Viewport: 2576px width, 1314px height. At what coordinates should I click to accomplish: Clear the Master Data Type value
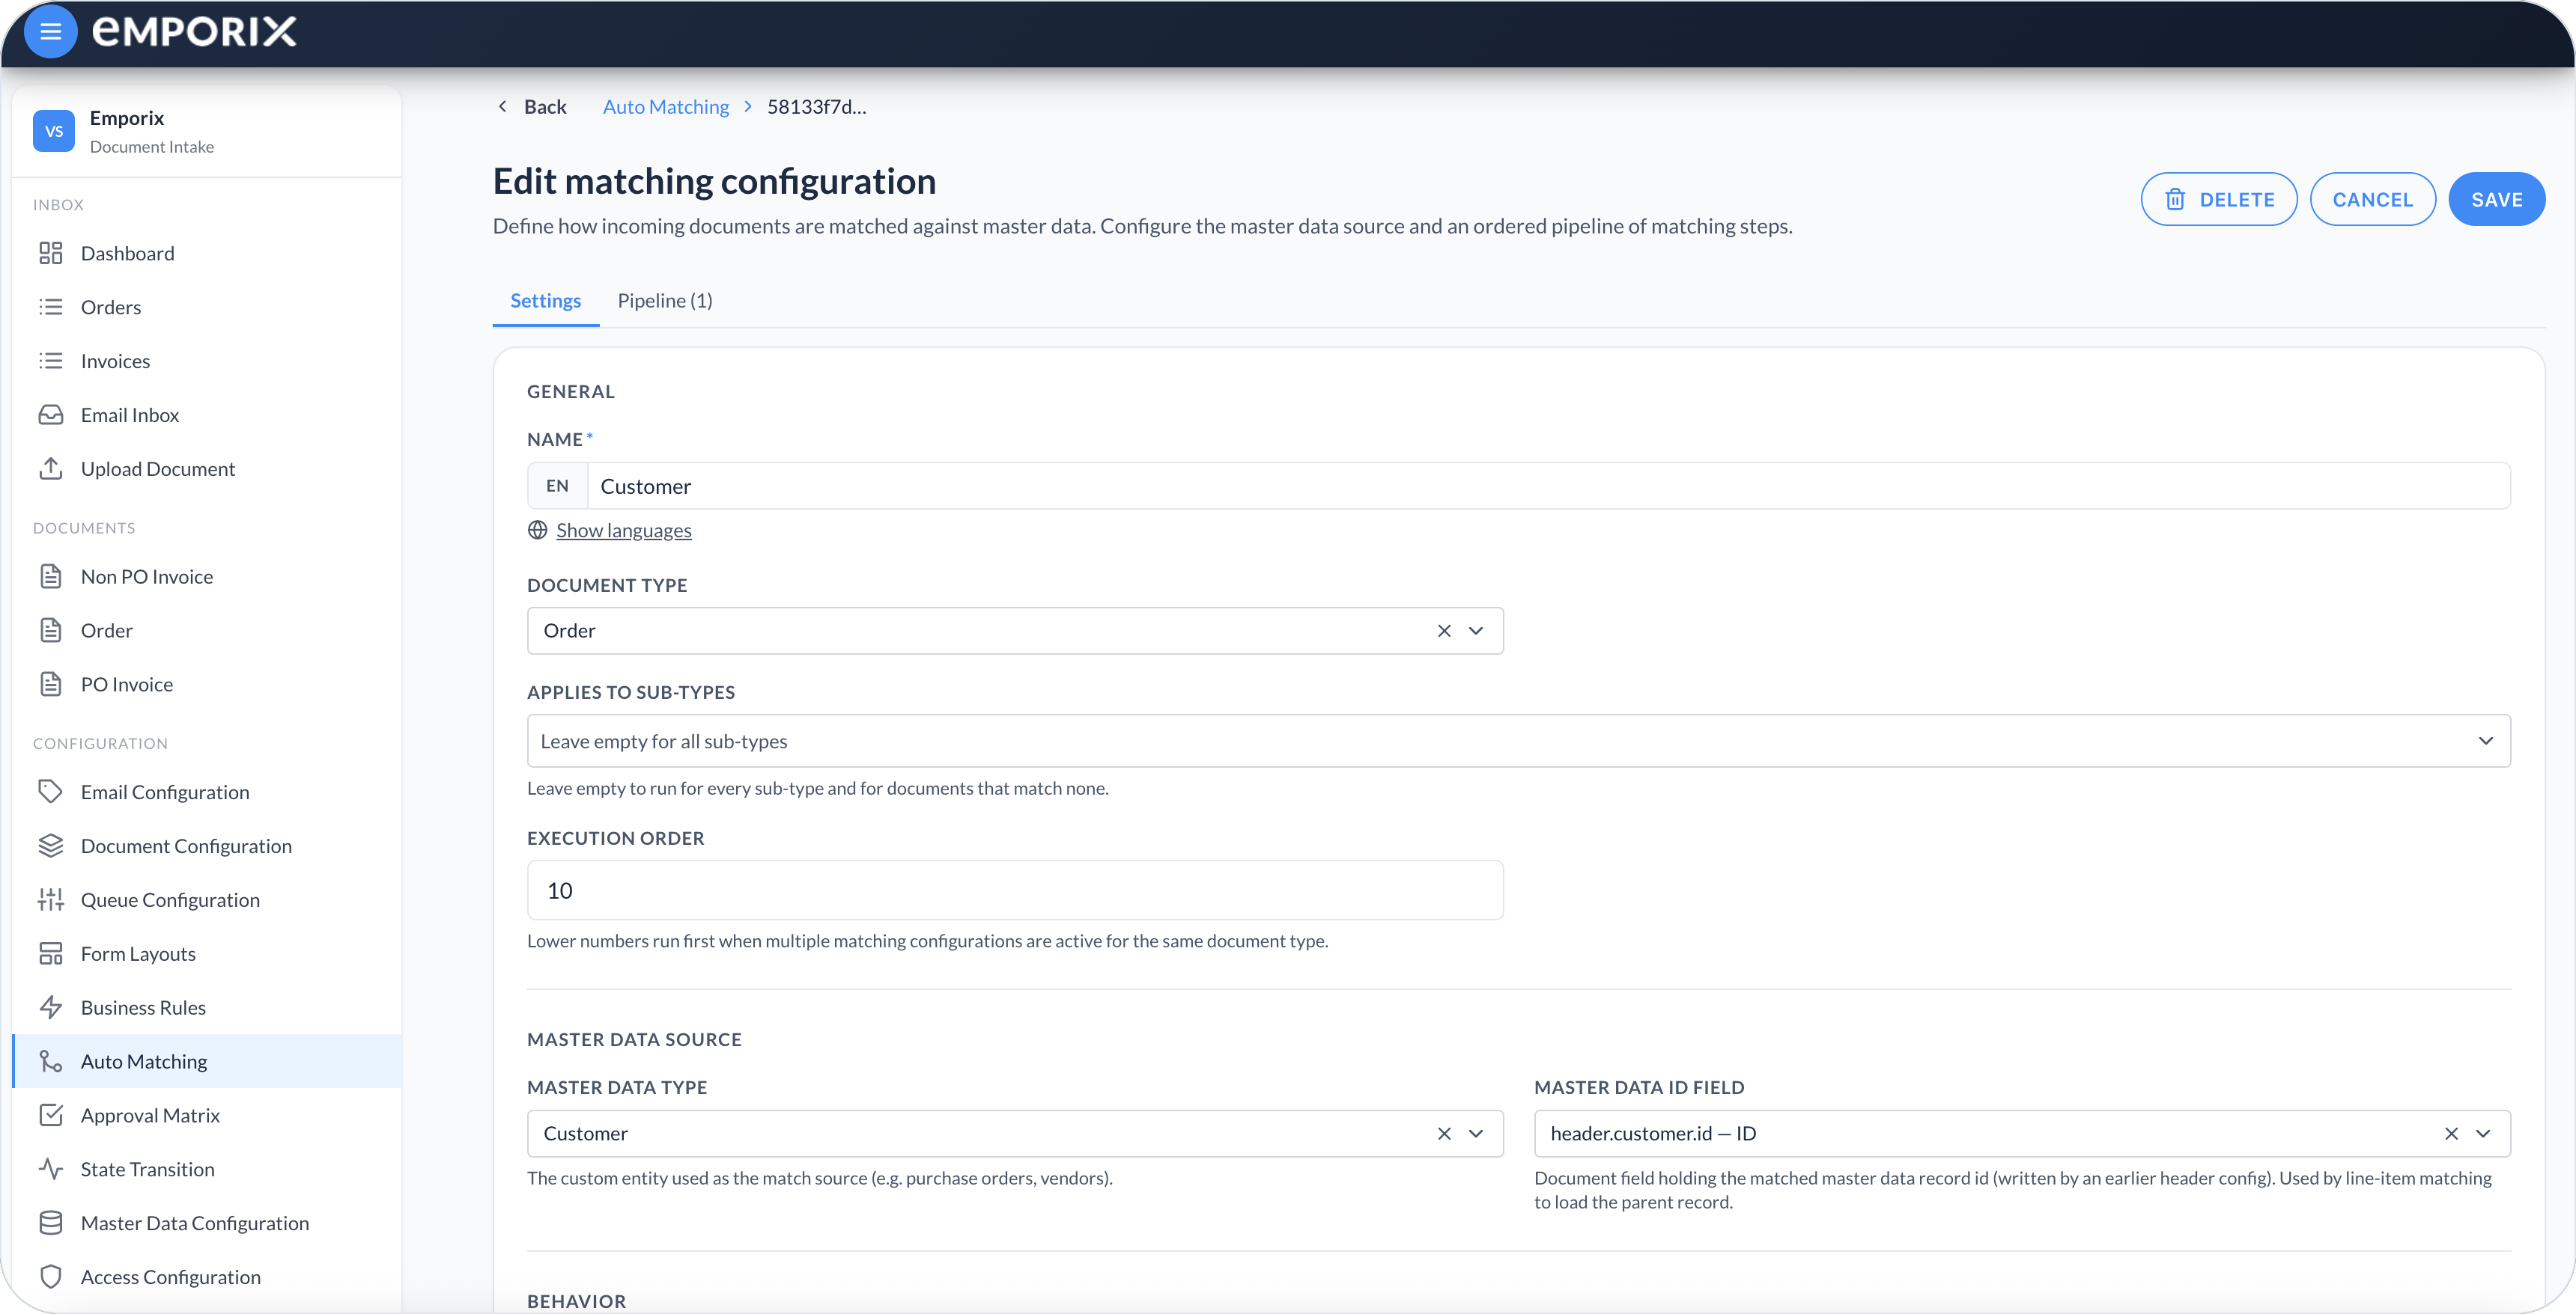click(x=1444, y=1134)
